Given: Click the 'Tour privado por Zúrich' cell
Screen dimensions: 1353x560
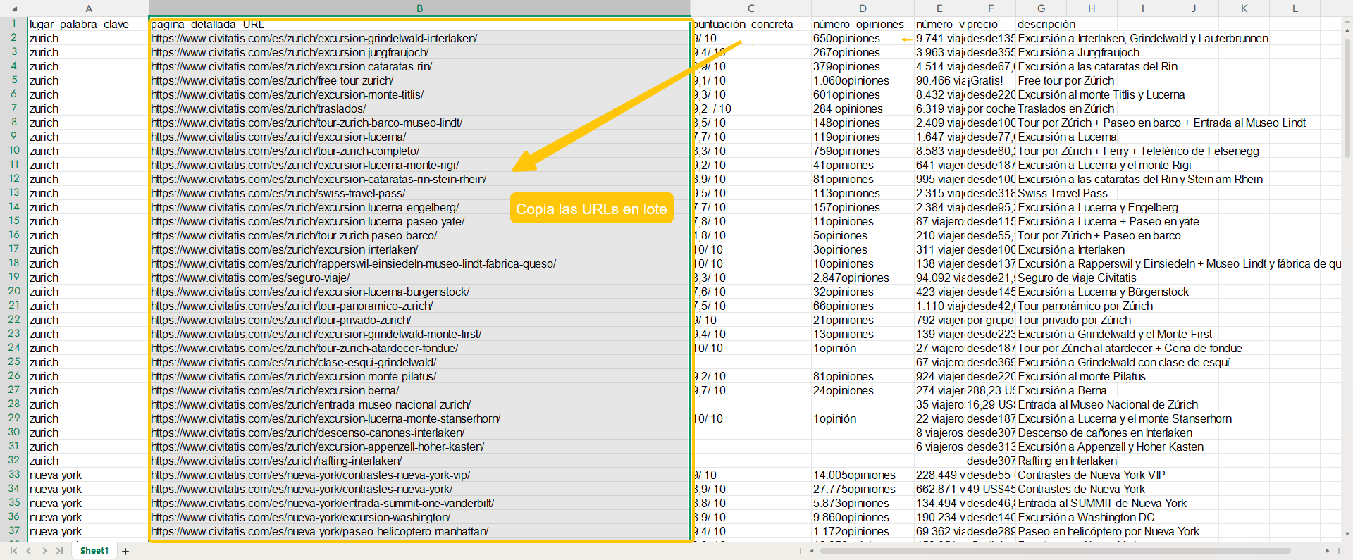Looking at the screenshot, I should pos(1074,320).
